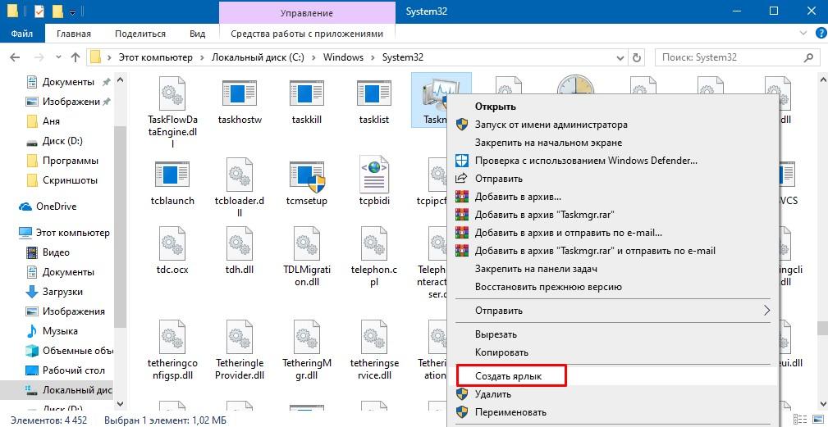This screenshot has width=828, height=427.
Task: Open the Поделиться ribbon tab
Action: tap(140, 34)
